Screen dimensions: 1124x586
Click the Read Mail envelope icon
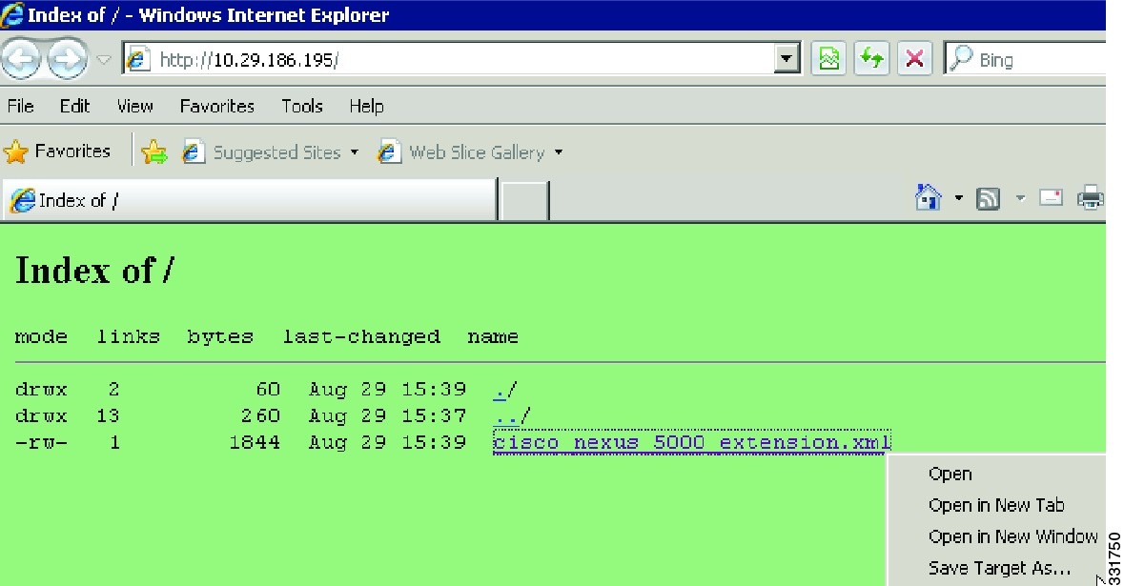1051,196
